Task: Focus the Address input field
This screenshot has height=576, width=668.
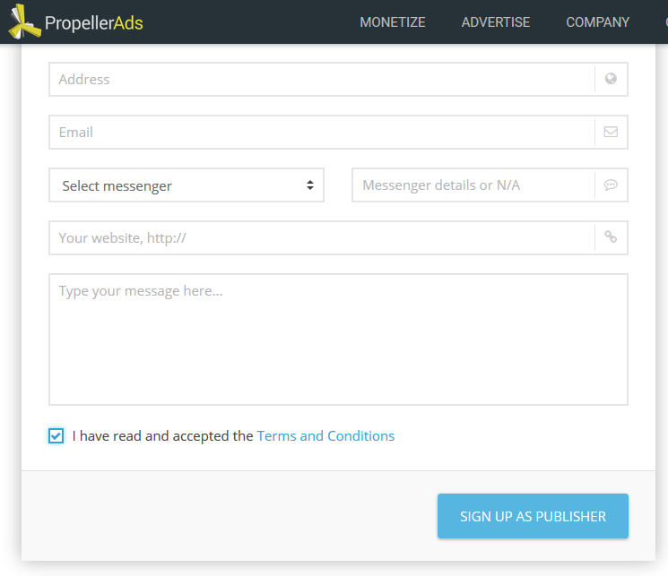Action: pos(322,79)
